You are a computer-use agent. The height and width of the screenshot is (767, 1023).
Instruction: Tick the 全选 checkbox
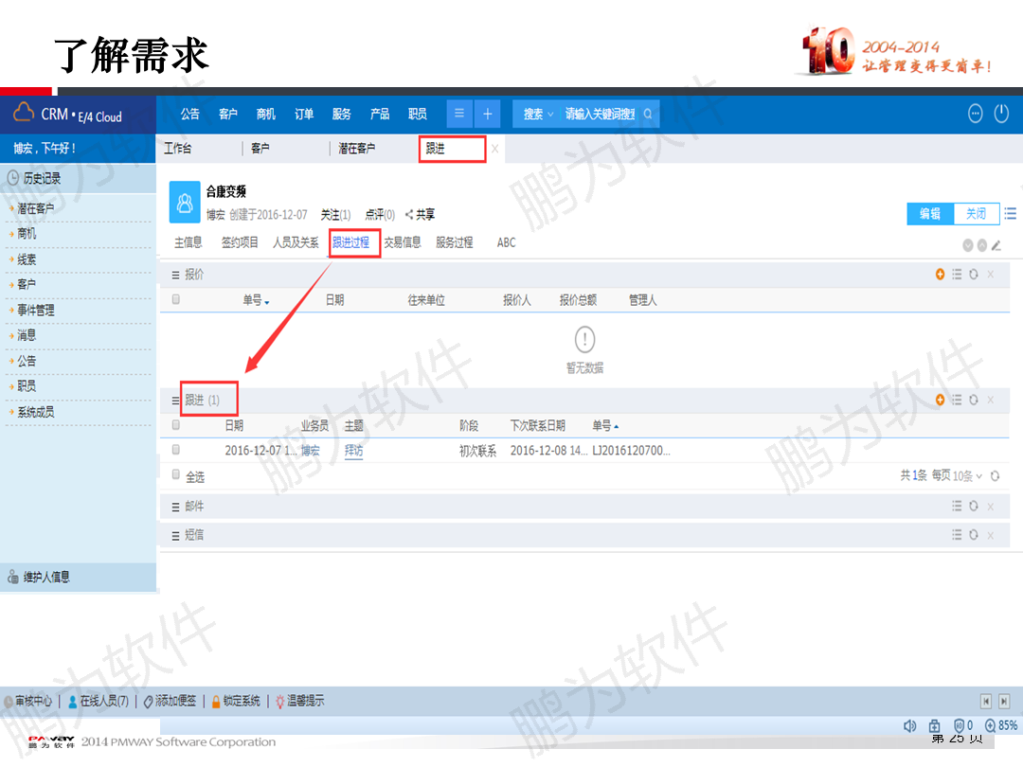[175, 474]
